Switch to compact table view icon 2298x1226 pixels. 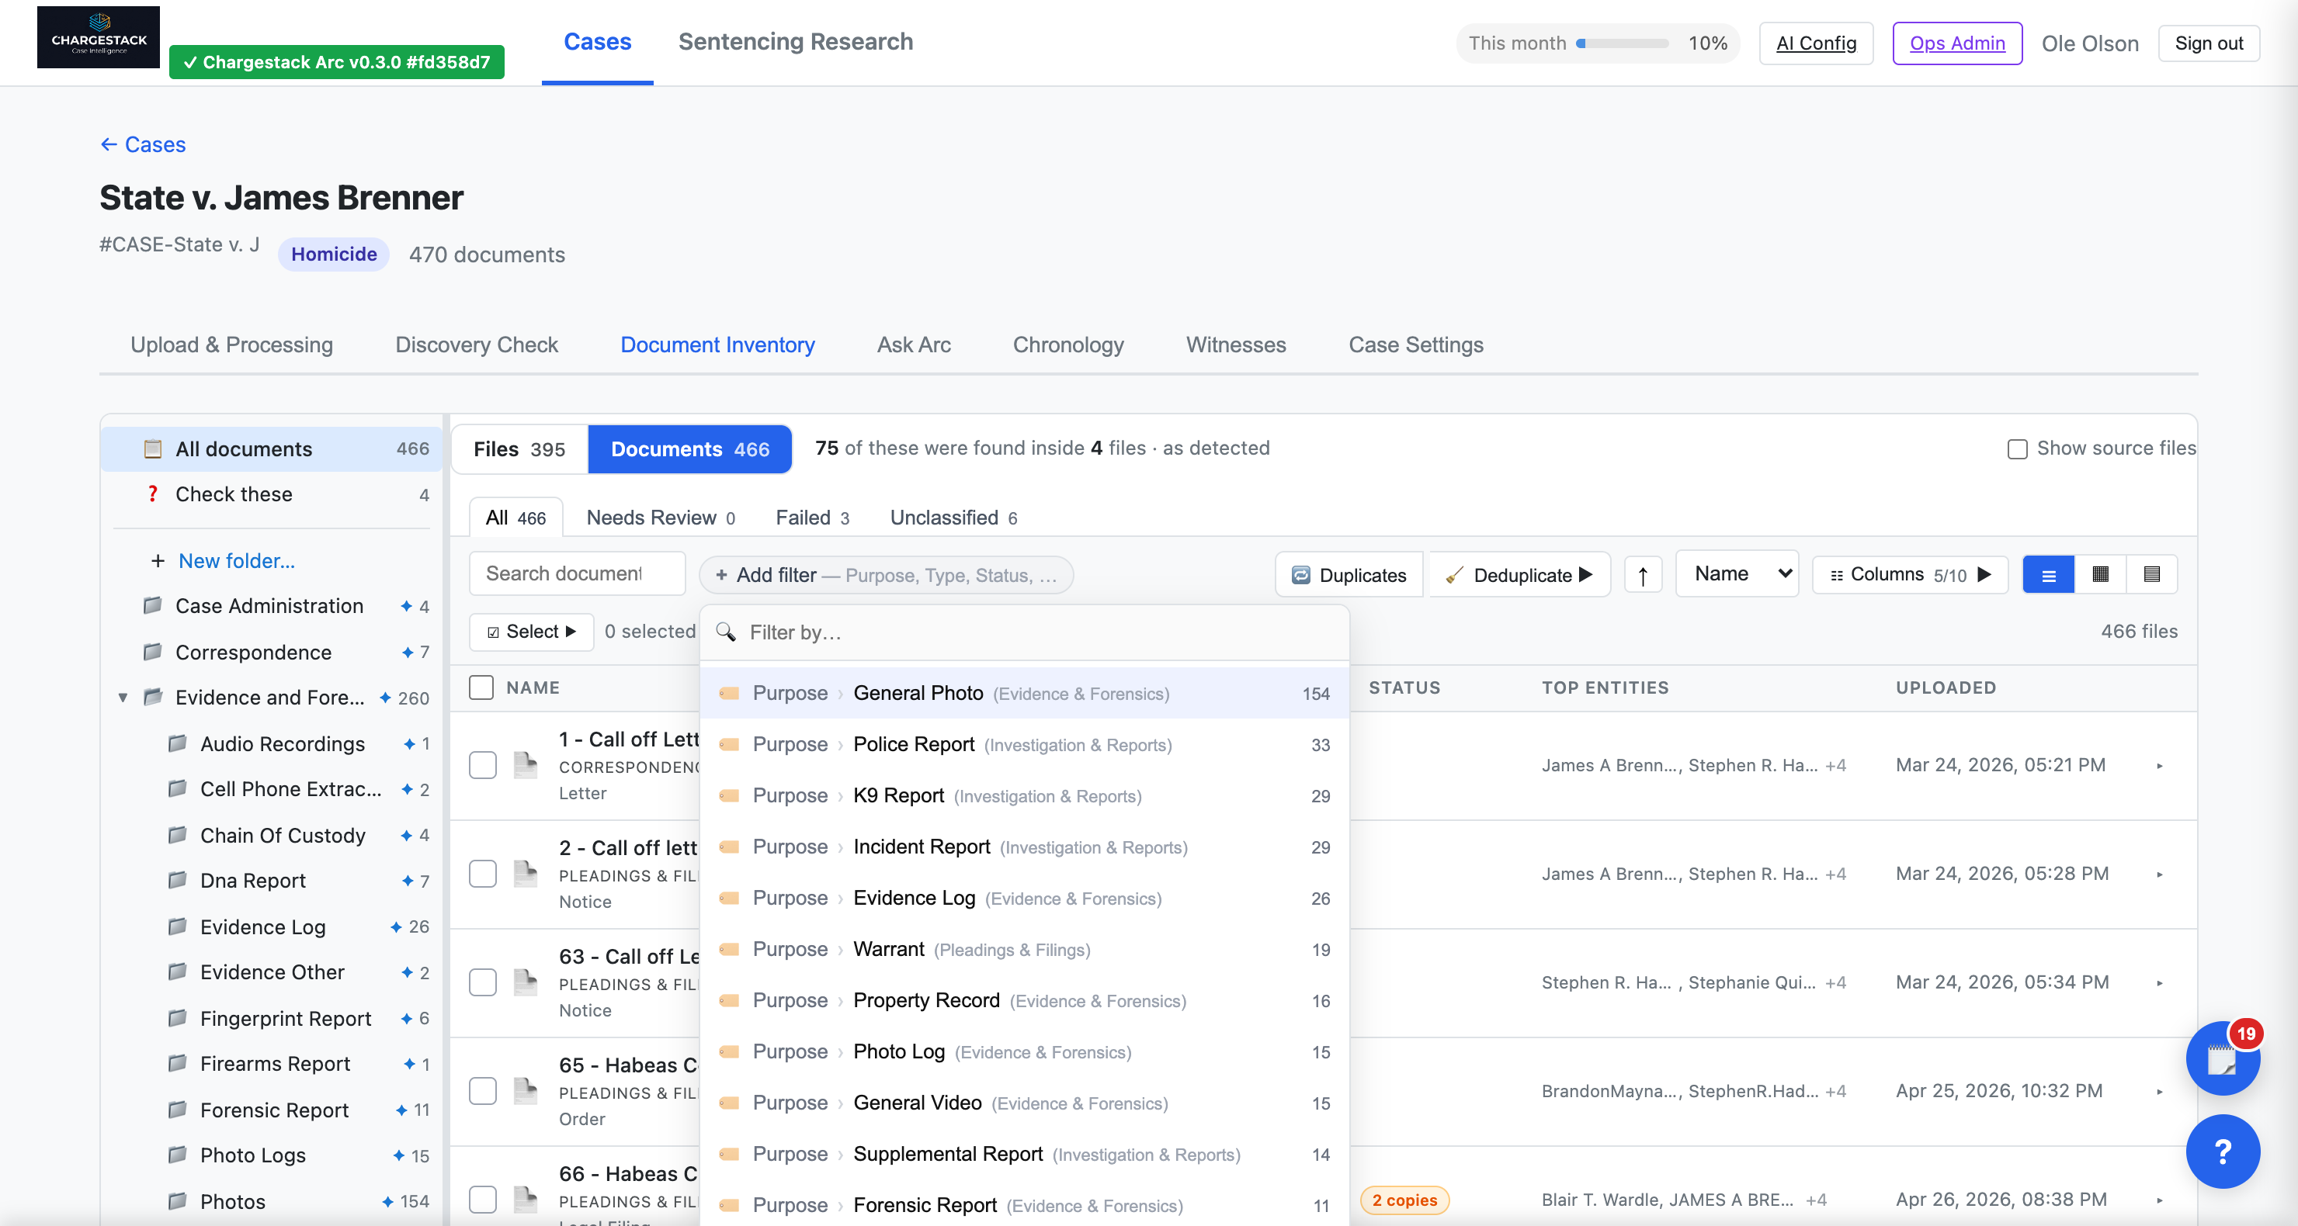point(2152,574)
